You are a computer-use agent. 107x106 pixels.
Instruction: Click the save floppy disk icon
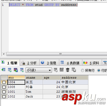coord(62,70)
